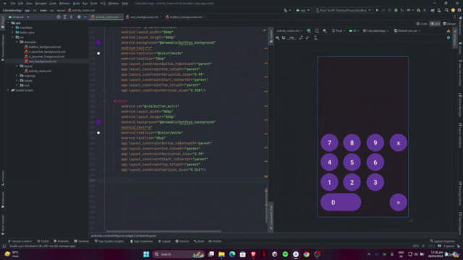Viewport: 463px width, 260px height.
Task: Open the app run configuration dropdown
Action: (x=302, y=10)
